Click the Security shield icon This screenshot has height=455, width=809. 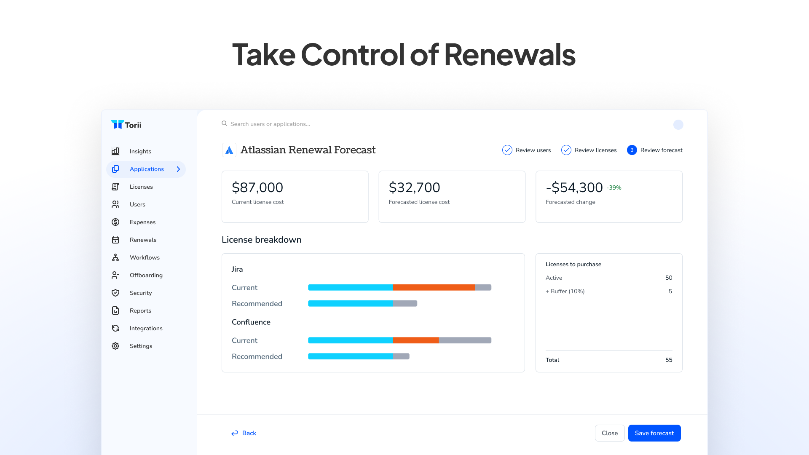coord(115,293)
